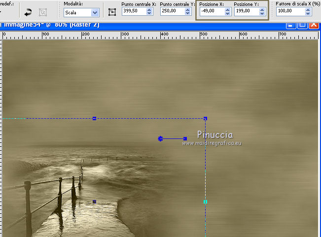Click the Punto centrale X field

point(134,11)
